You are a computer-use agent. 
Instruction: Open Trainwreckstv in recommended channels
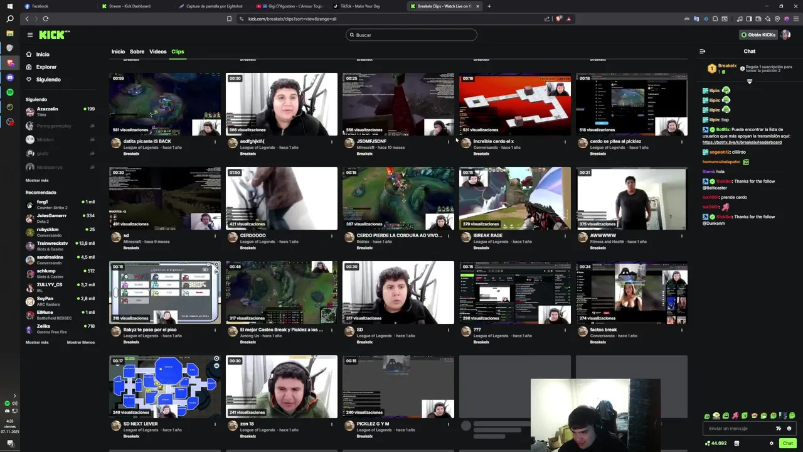click(x=60, y=245)
